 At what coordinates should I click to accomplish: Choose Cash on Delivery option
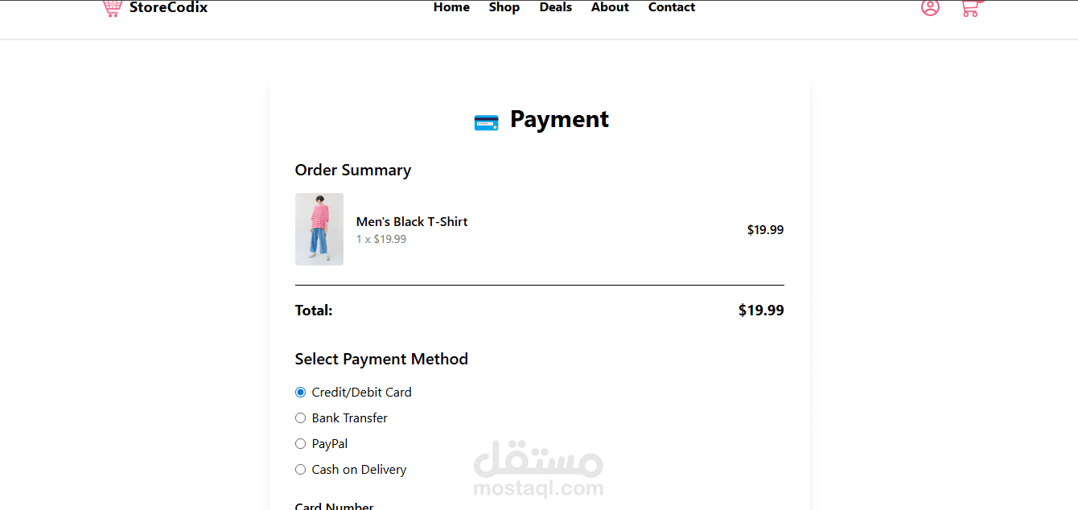tap(300, 470)
